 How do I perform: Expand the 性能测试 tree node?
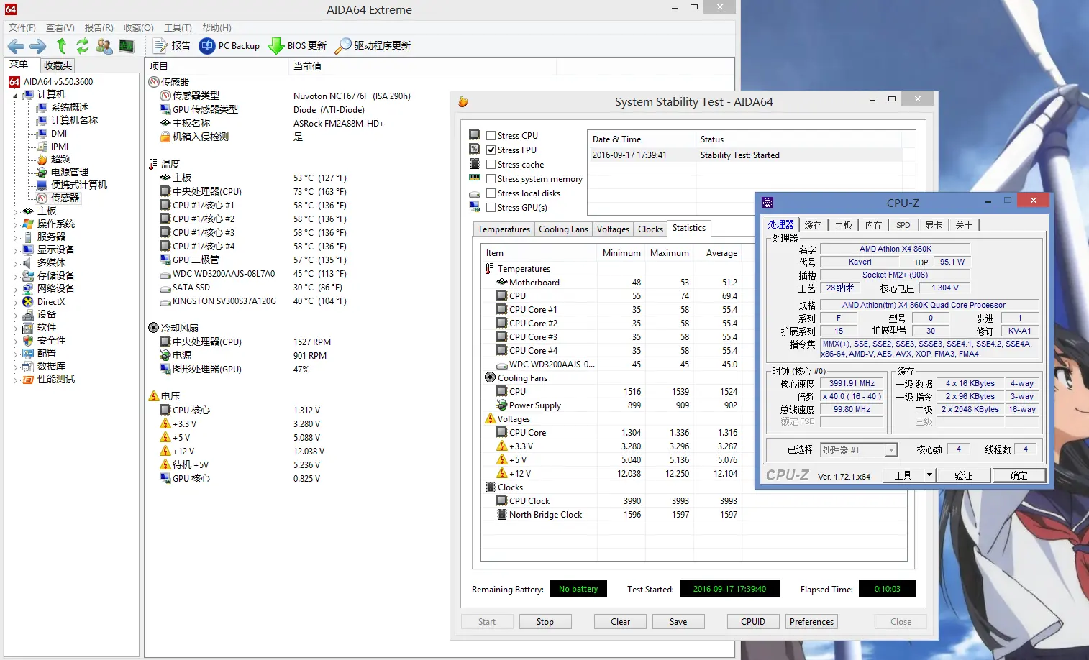(x=15, y=380)
